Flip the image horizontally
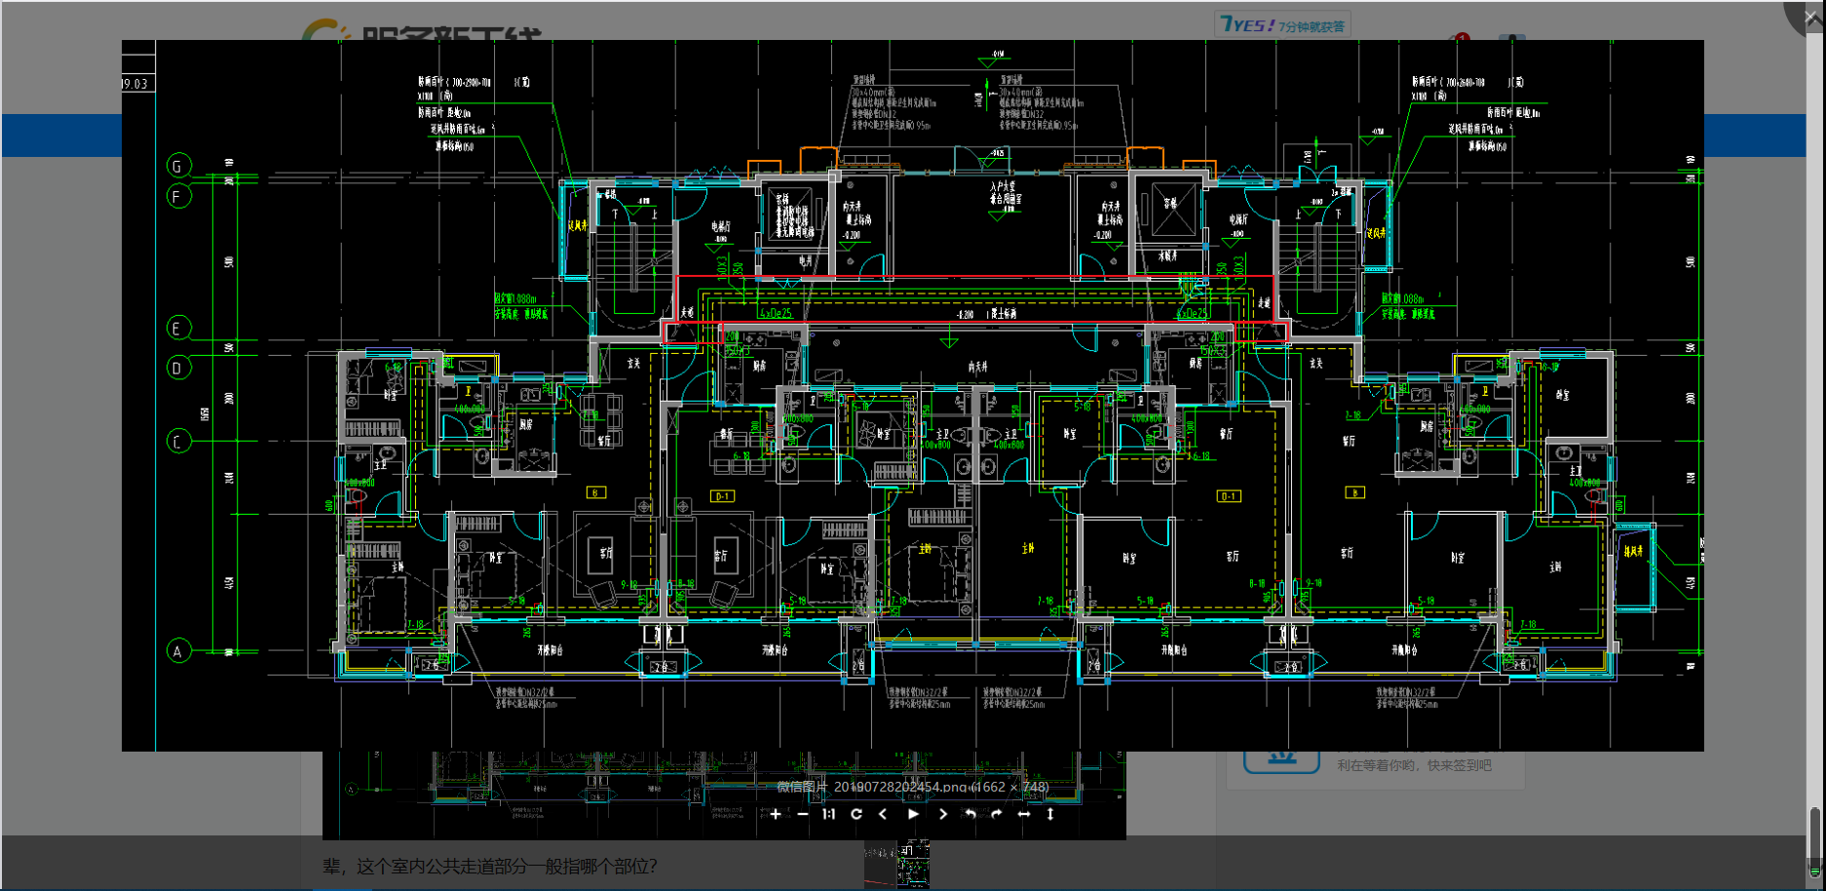The width and height of the screenshot is (1826, 891). (x=1024, y=814)
